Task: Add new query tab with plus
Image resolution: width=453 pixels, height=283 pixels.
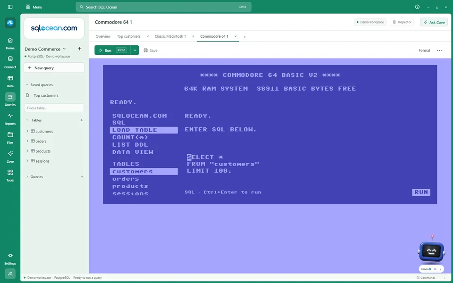Action: point(245,37)
